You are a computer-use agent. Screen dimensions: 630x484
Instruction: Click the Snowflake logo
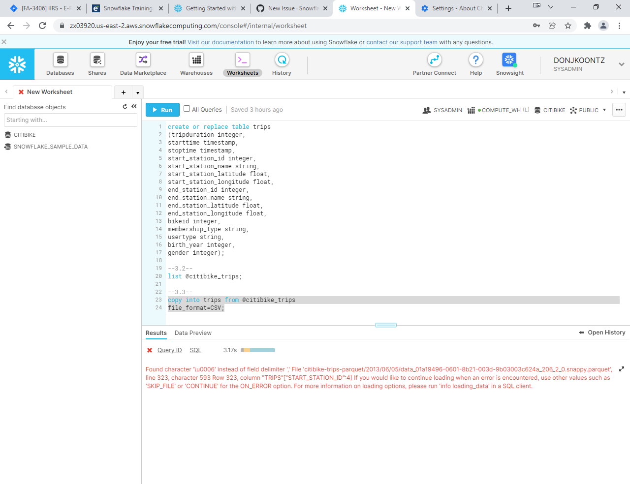(x=17, y=64)
